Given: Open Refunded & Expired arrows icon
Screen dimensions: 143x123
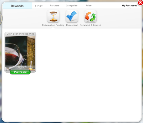Looking at the screenshot, I should pyautogui.click(x=90, y=16).
